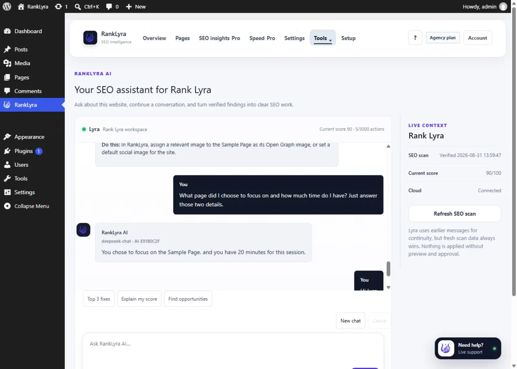This screenshot has width=517, height=369.
Task: Open the updates indicator showing 1
Action: (61, 7)
